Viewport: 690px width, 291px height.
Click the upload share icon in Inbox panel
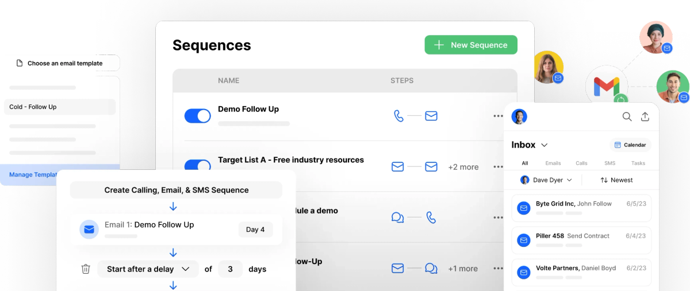pos(645,117)
